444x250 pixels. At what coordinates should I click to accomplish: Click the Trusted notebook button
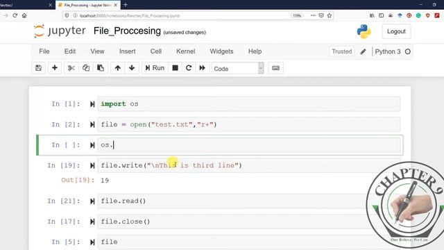(x=342, y=51)
